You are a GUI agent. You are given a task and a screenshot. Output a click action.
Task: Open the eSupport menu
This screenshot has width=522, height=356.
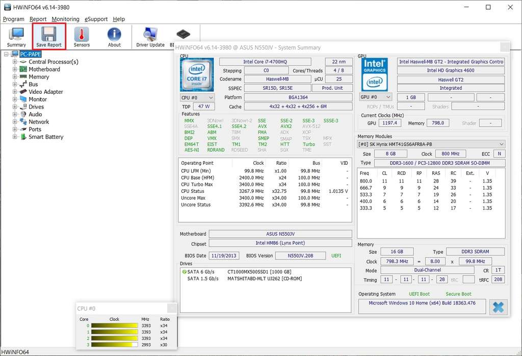(x=96, y=19)
